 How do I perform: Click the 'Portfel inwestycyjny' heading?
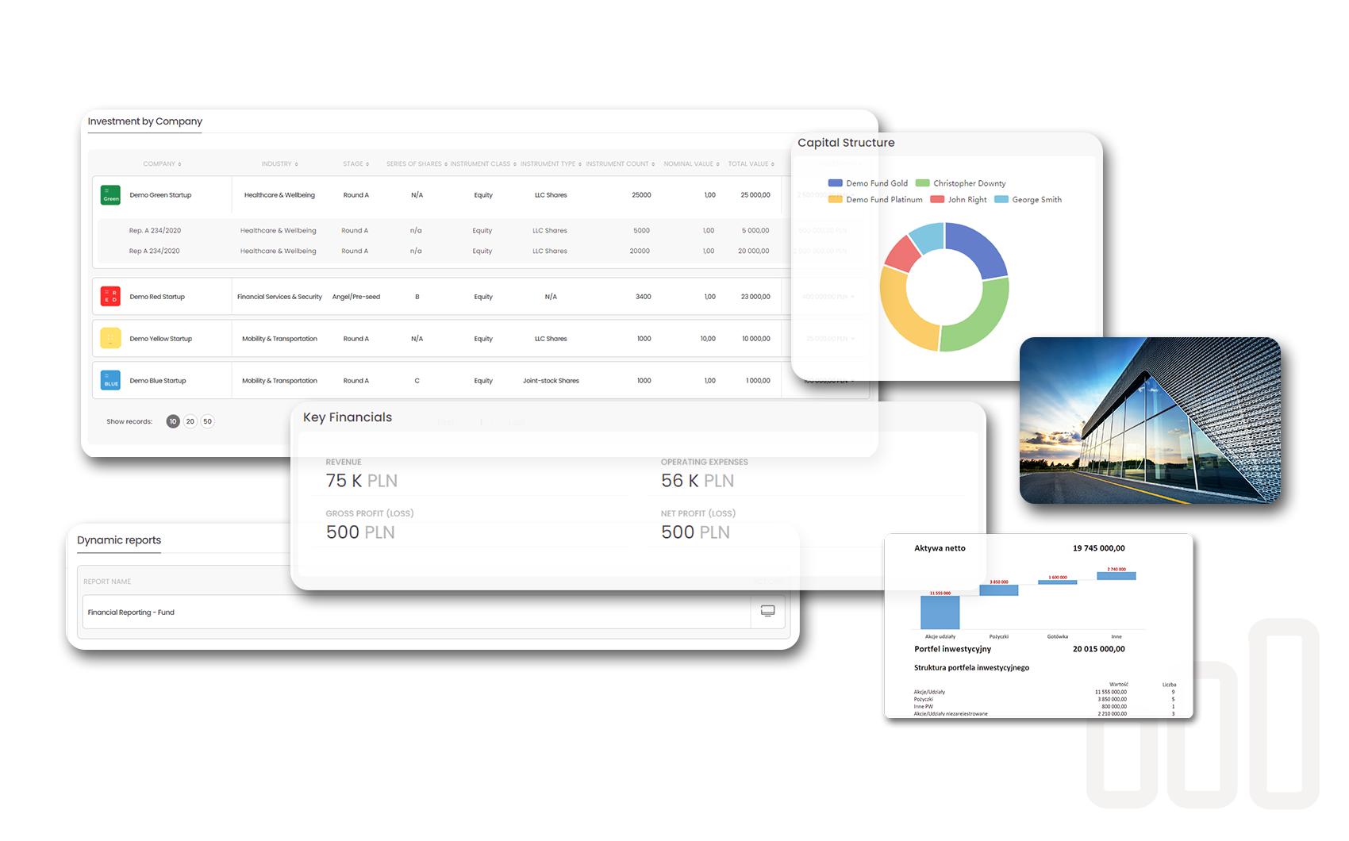(952, 649)
